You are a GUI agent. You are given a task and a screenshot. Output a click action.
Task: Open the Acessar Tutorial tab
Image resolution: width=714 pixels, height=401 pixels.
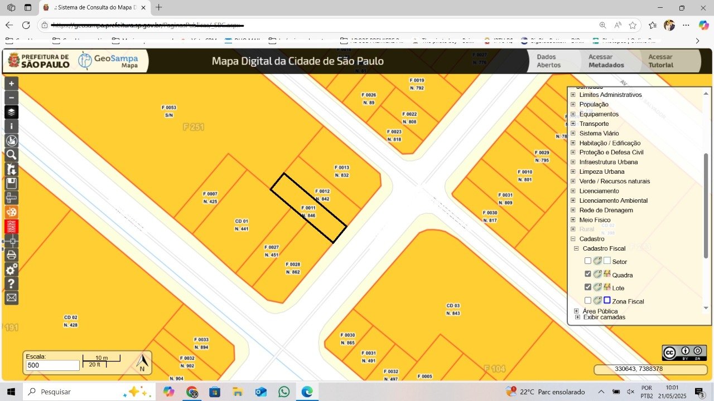click(x=660, y=61)
